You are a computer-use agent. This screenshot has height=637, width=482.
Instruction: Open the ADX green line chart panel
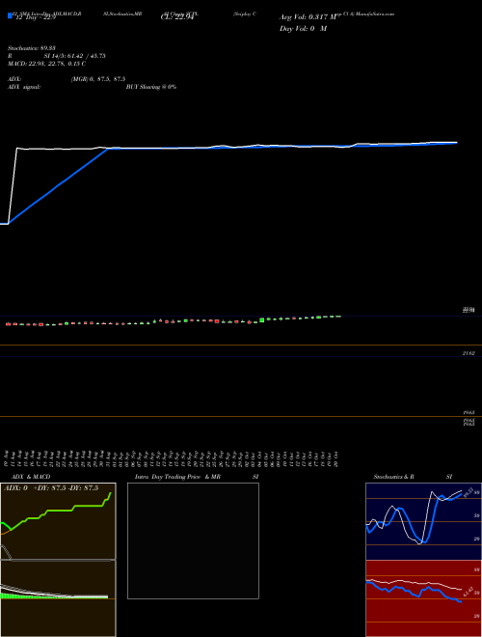(x=58, y=521)
